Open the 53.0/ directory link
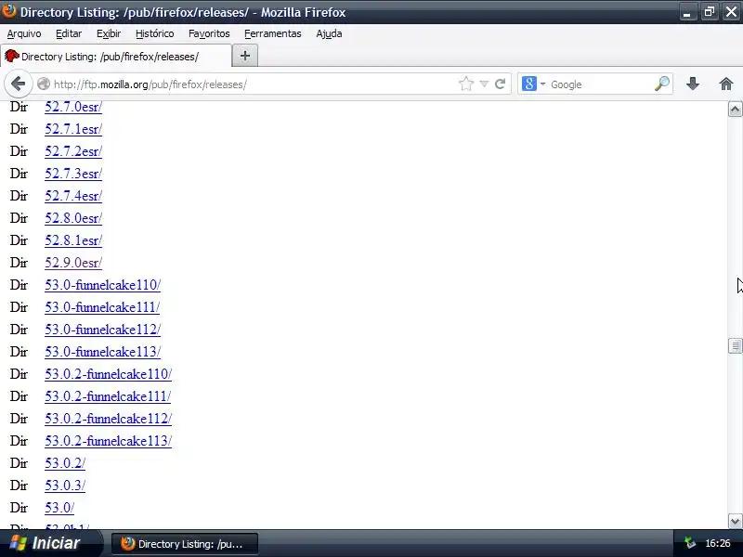 pos(59,508)
